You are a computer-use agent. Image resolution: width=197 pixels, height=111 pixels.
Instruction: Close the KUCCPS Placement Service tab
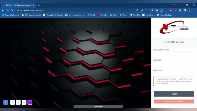pos(33,5)
